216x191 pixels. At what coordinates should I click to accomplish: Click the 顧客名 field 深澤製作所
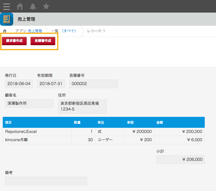click(29, 103)
